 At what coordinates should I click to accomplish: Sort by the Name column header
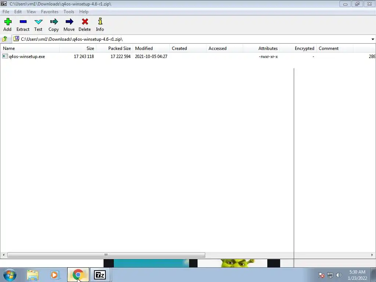[x=30, y=48]
